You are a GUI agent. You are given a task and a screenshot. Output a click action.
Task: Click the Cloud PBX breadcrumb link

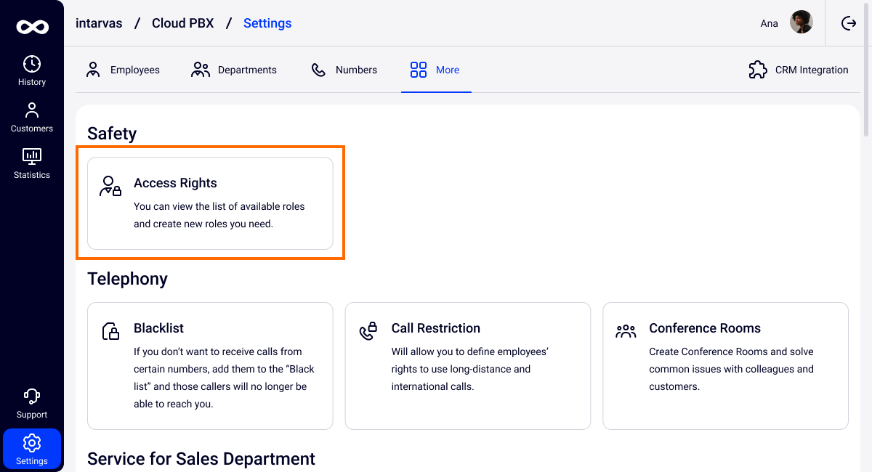point(182,23)
